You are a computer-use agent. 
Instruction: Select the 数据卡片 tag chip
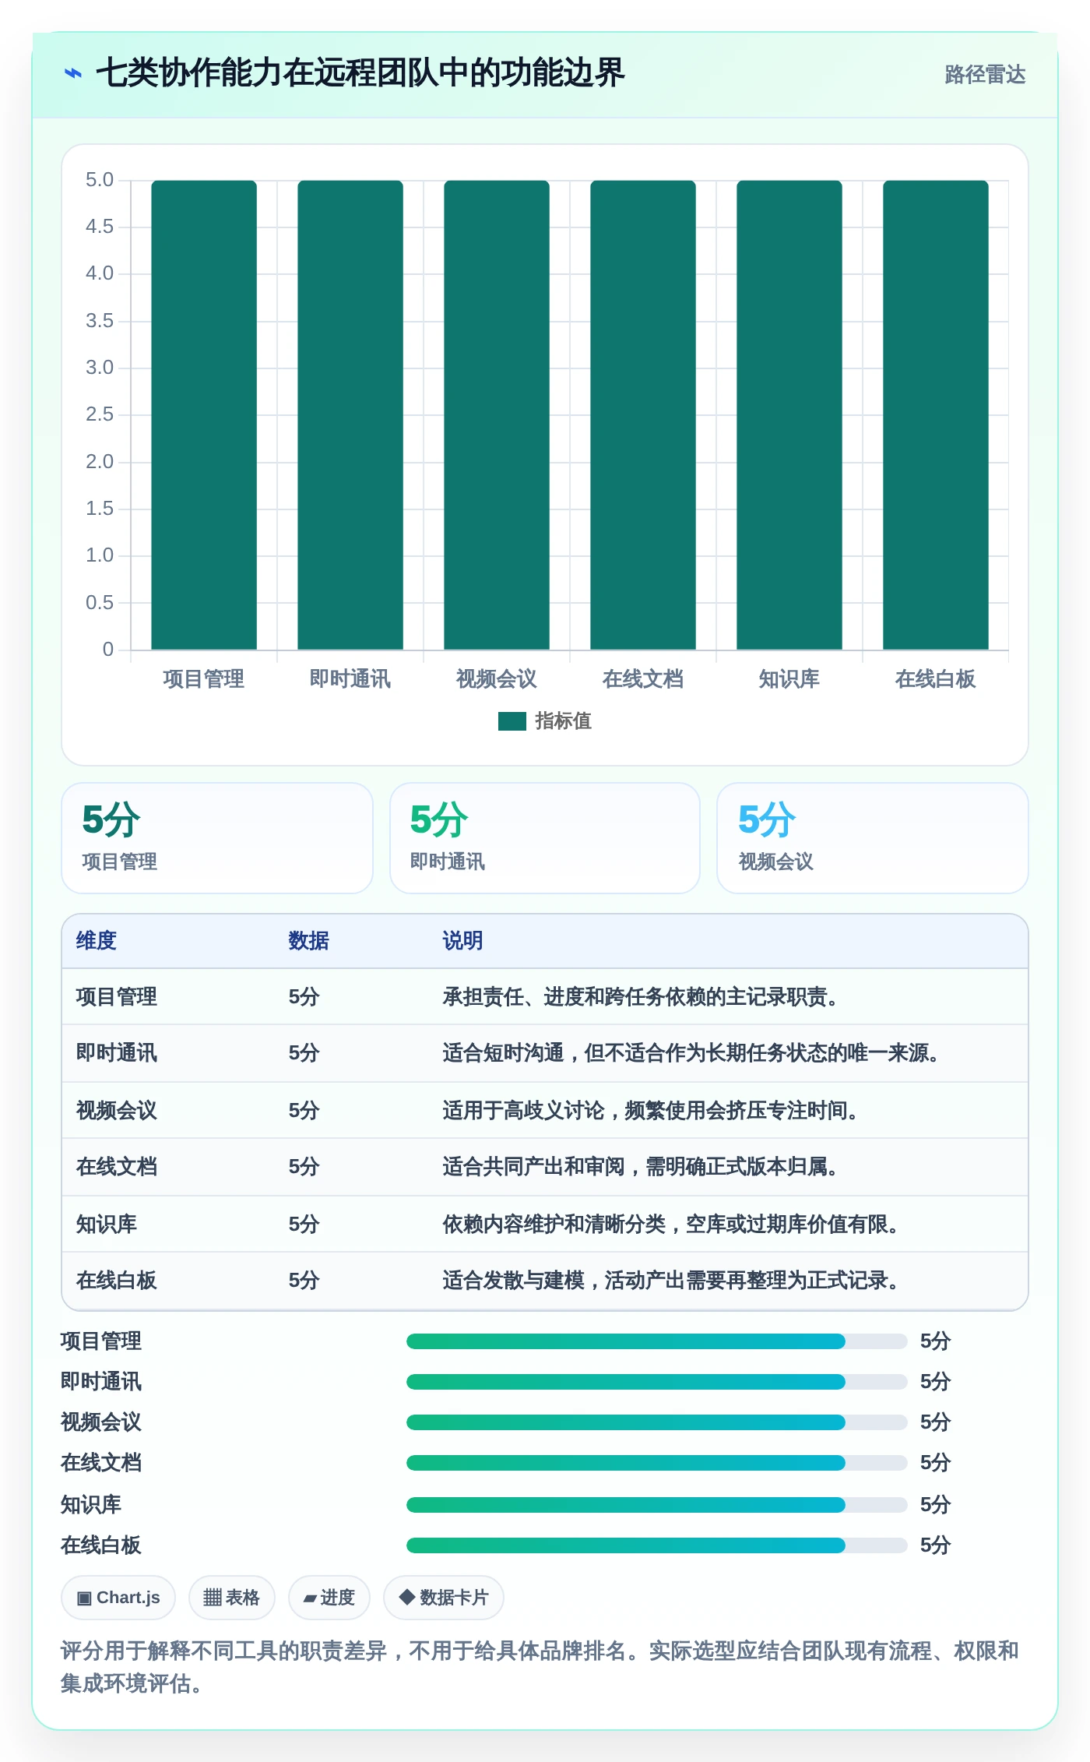[444, 1598]
